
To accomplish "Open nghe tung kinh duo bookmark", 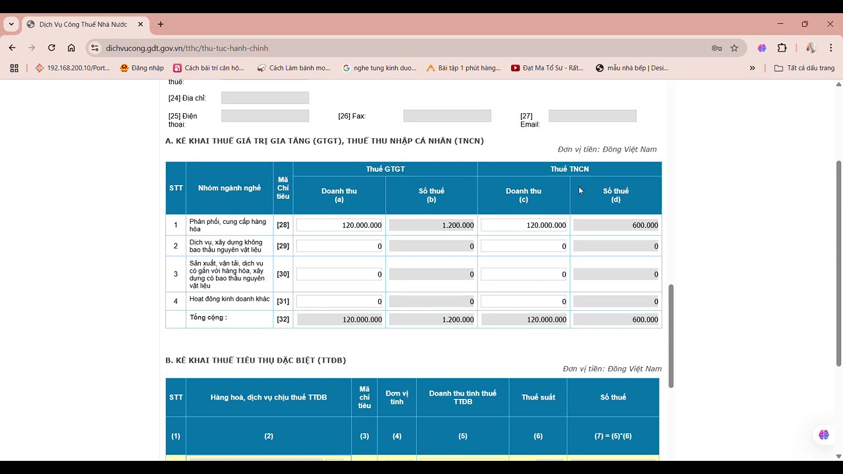I will 379,68.
